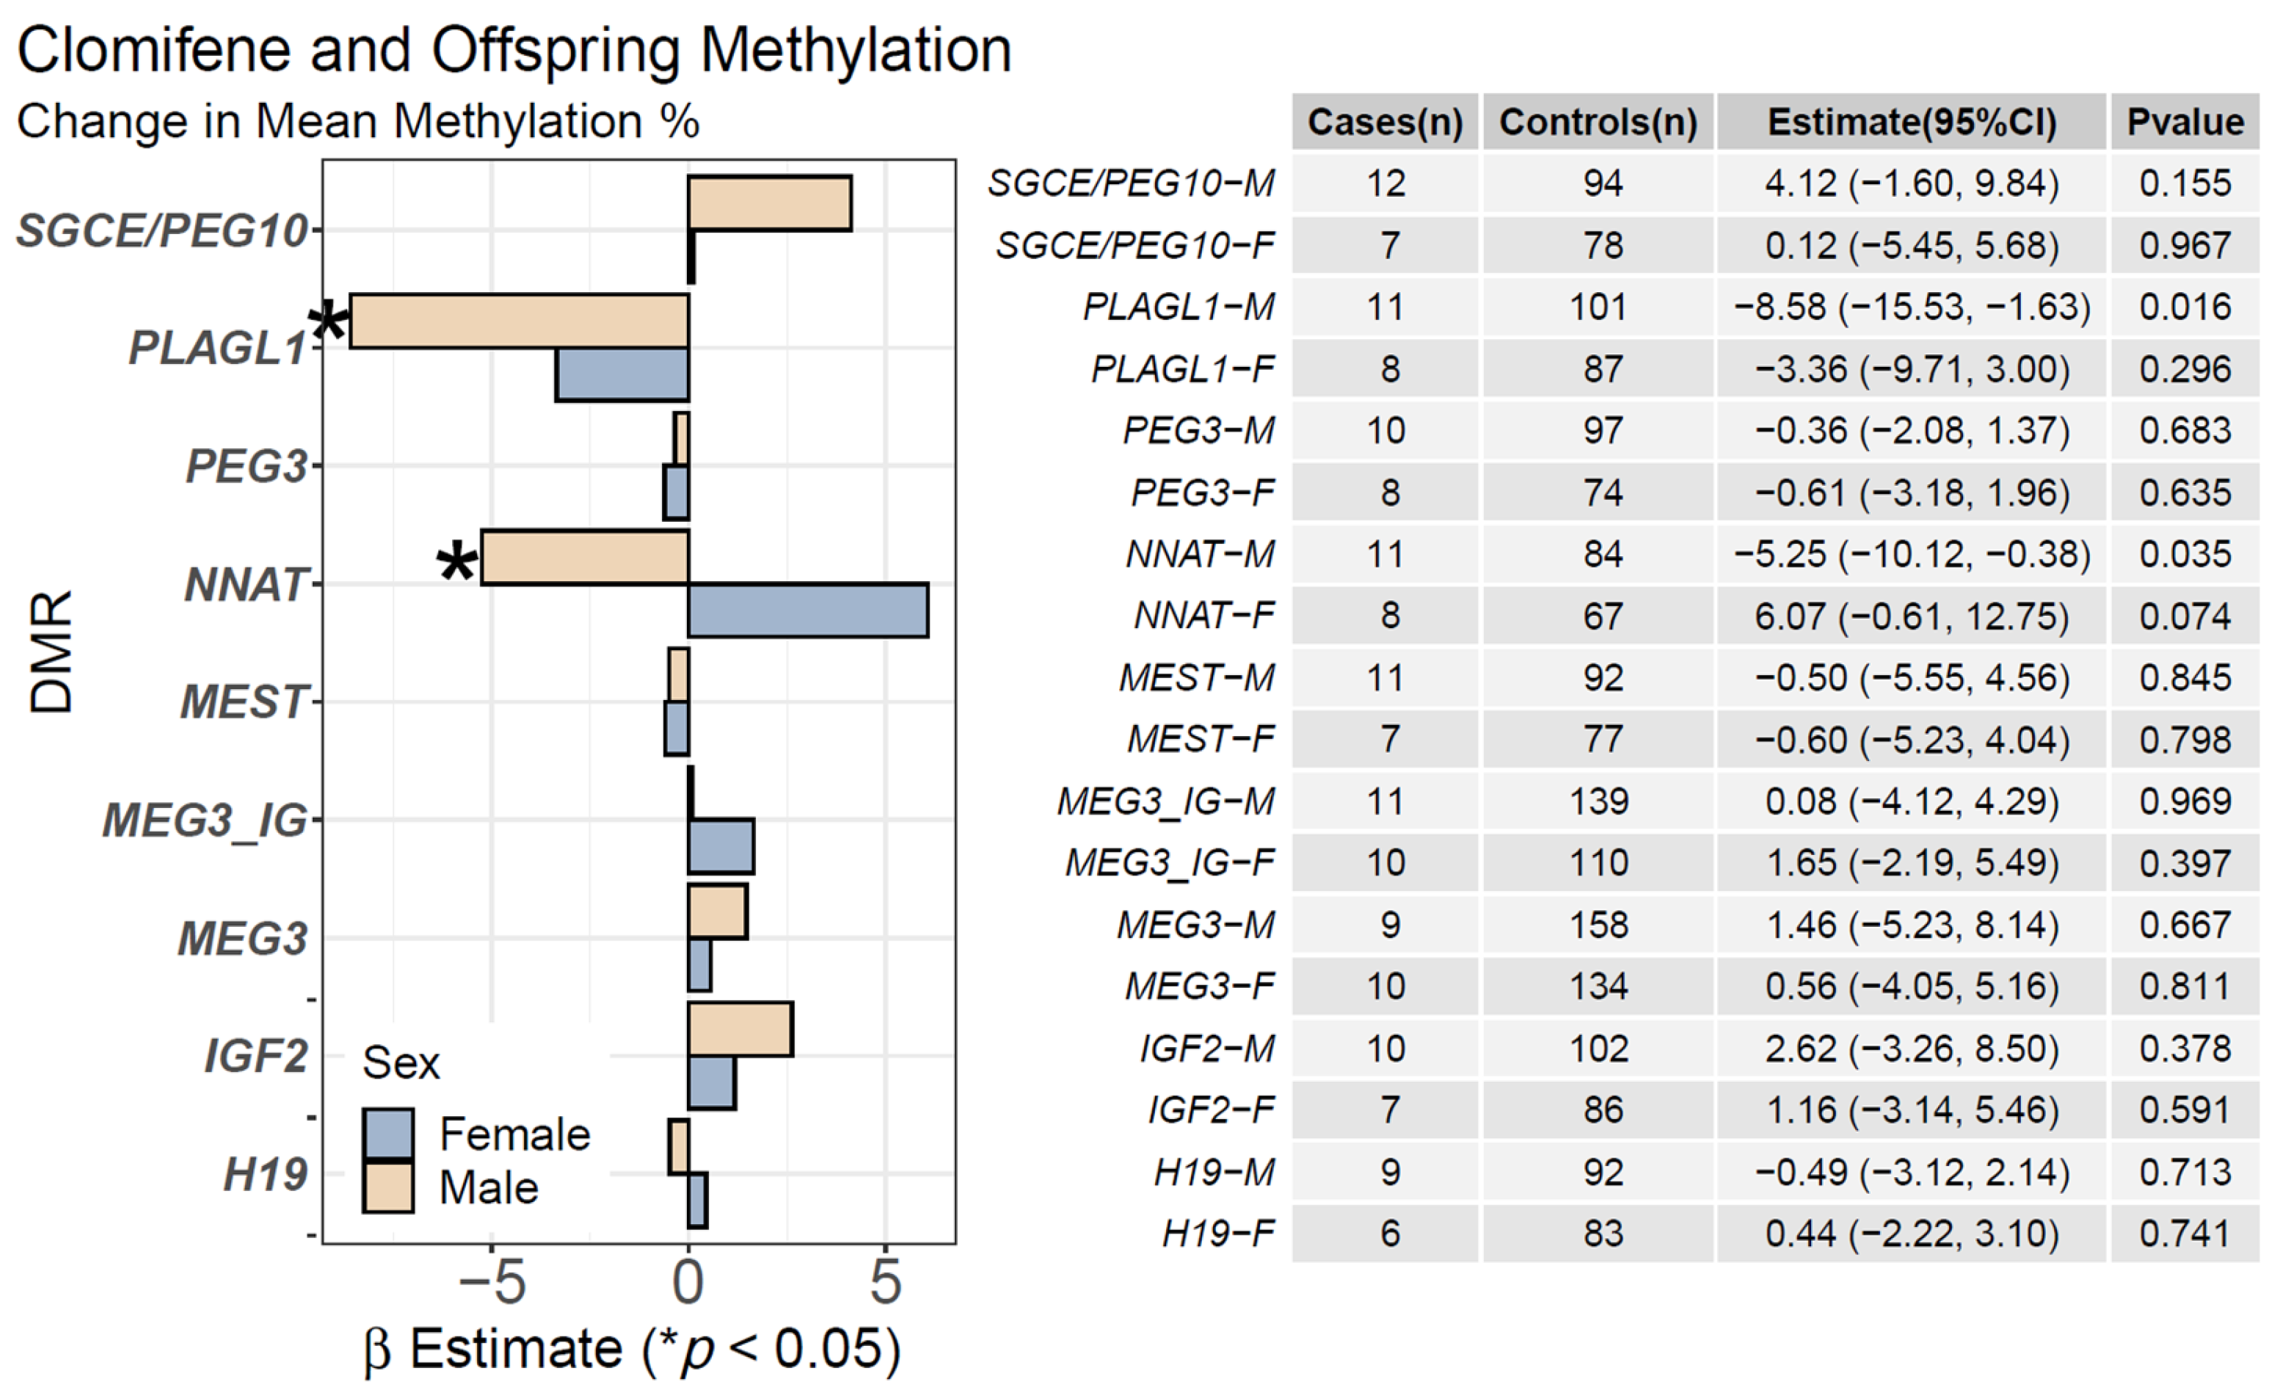The width and height of the screenshot is (2291, 1398).
Task: Click the PLAGL1 female blue bar
Action: [622, 375]
